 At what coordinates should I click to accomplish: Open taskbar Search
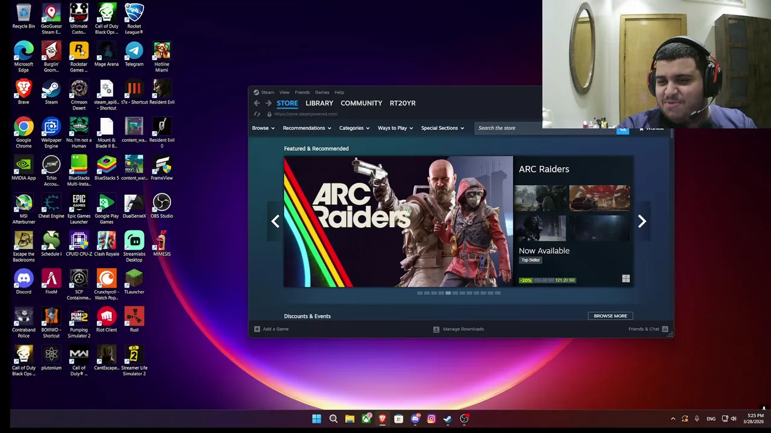[333, 419]
